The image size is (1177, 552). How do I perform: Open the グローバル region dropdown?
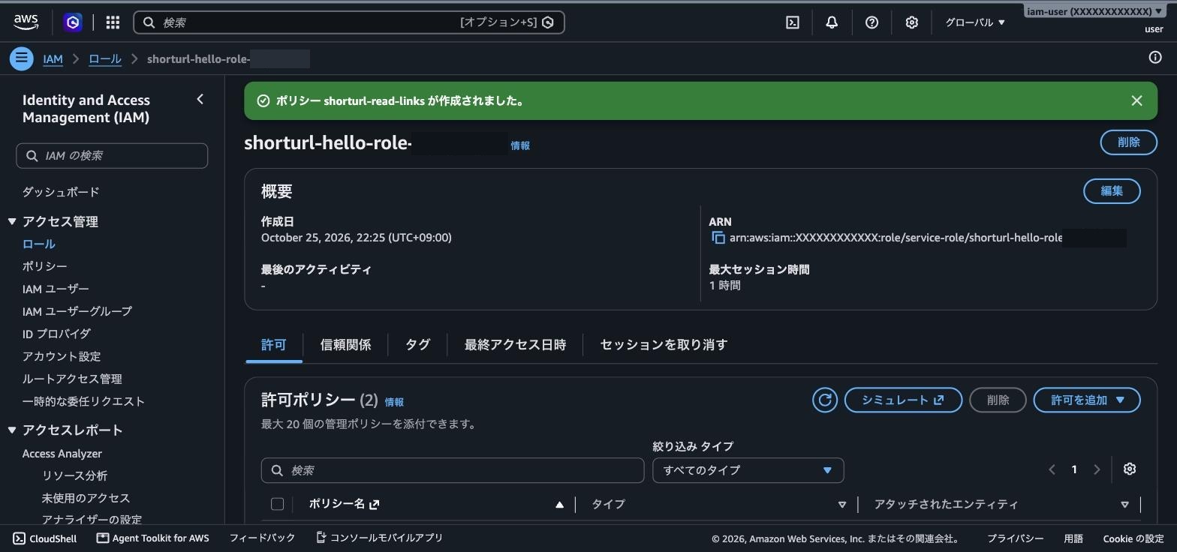click(974, 22)
